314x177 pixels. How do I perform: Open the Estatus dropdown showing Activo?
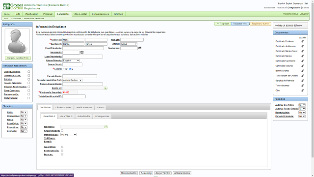129,44
